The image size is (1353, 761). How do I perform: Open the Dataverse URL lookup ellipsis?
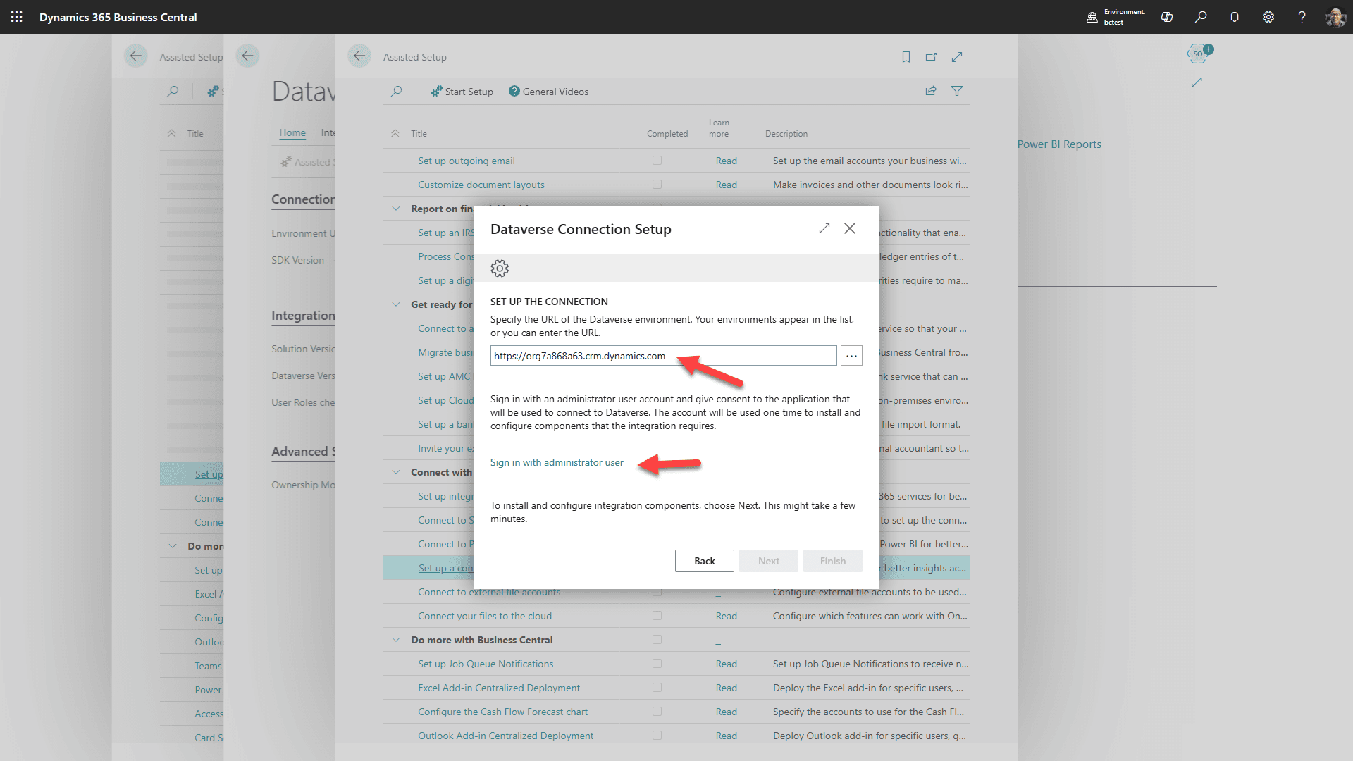coord(851,355)
